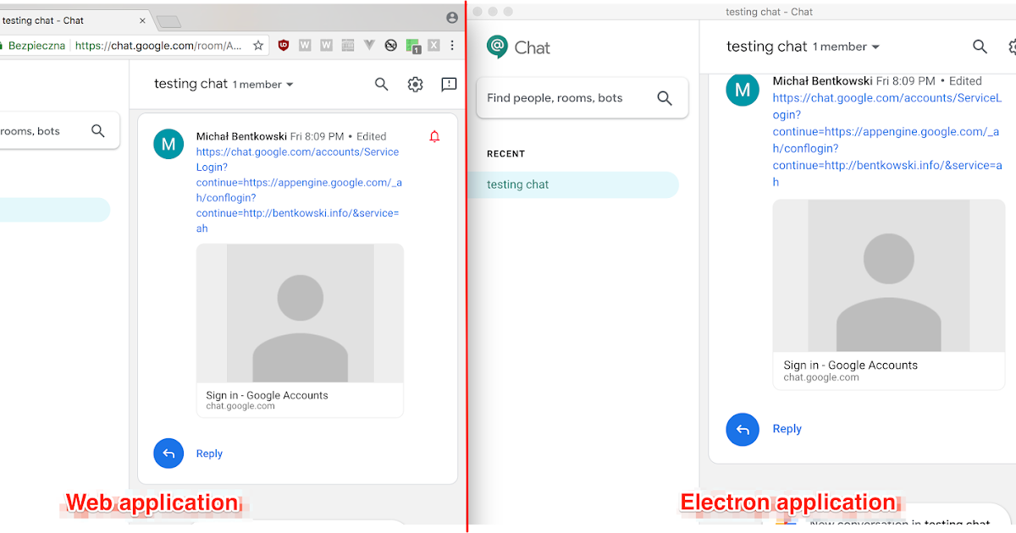This screenshot has height=533, width=1016.
Task: Click 'Reply' text in the web application
Action: click(209, 453)
